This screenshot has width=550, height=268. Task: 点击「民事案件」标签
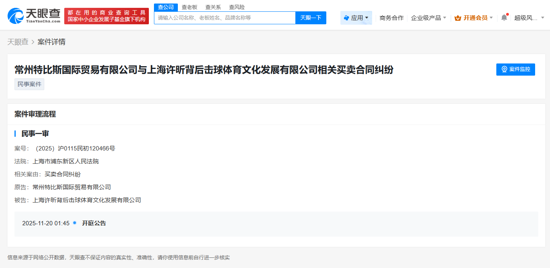29,84
